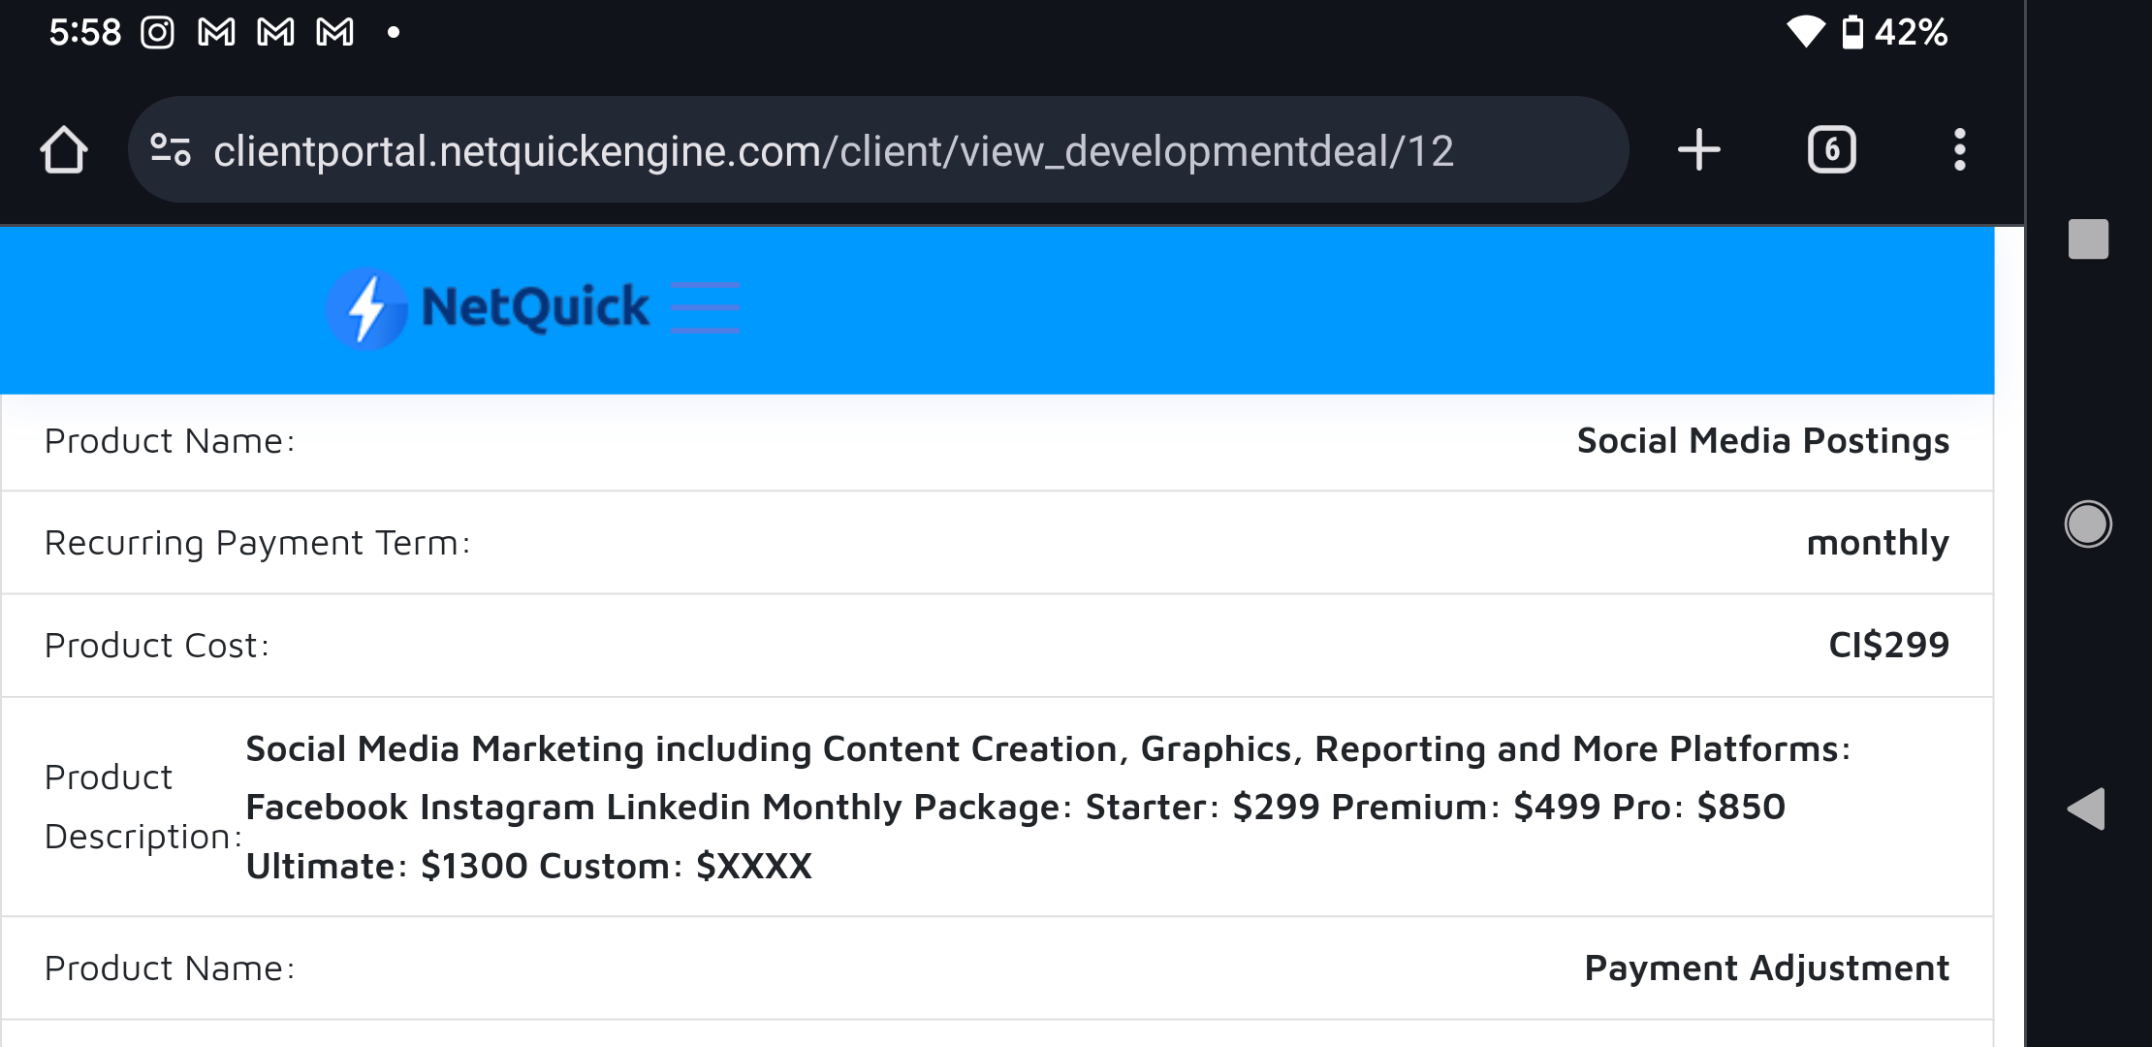Tap the battery 42% indicator
Viewport: 2152px width, 1047px height.
click(x=1895, y=32)
